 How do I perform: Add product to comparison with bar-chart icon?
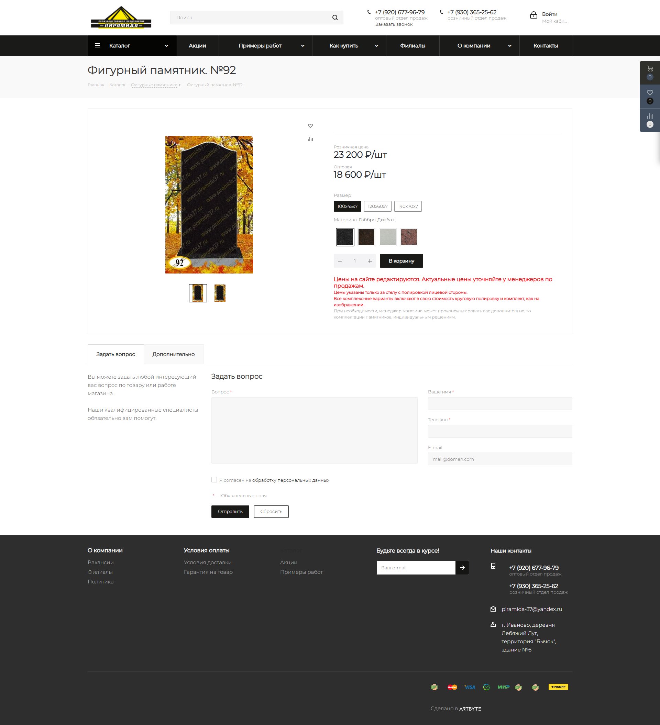[310, 139]
